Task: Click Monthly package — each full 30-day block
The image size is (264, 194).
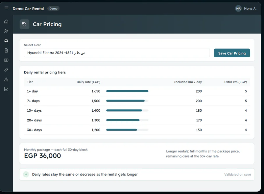Action: click(x=56, y=150)
